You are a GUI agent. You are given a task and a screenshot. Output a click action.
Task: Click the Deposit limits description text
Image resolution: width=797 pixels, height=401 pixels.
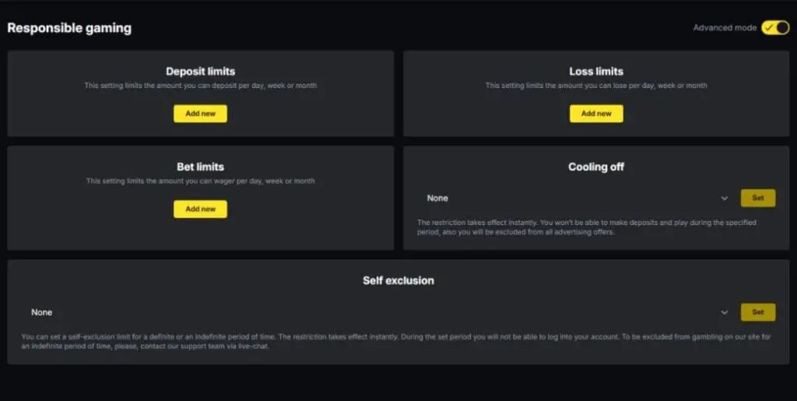[200, 86]
